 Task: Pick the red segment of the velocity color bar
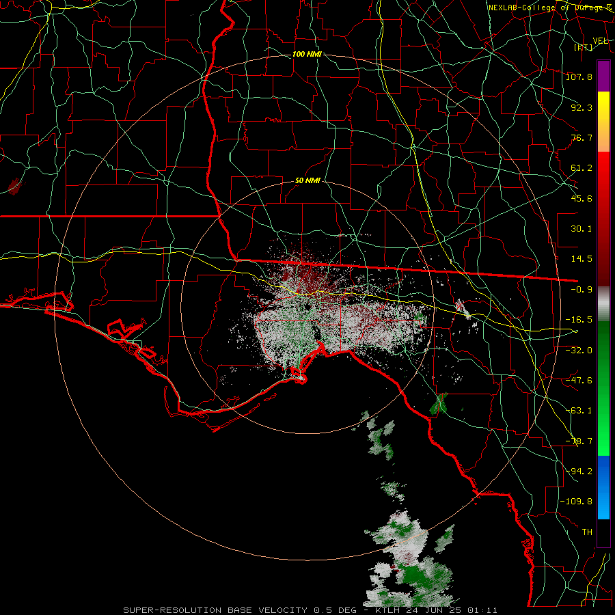tap(603, 219)
